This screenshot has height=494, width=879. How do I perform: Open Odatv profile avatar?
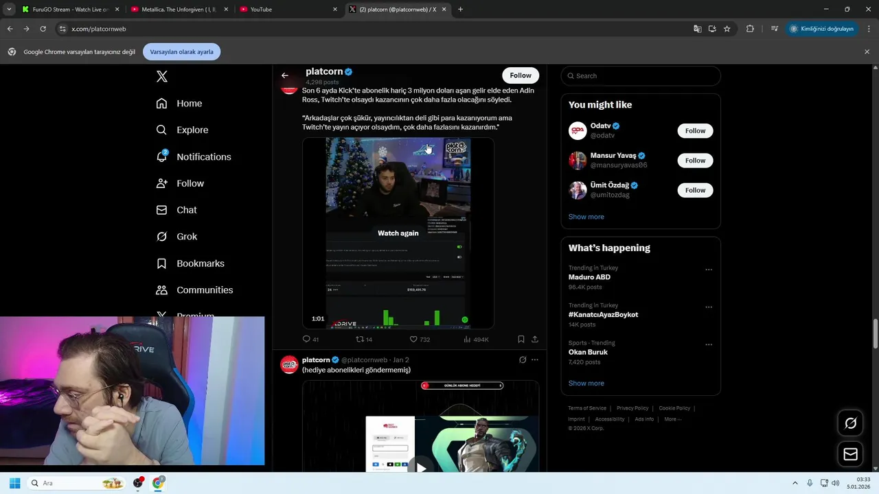click(x=578, y=130)
